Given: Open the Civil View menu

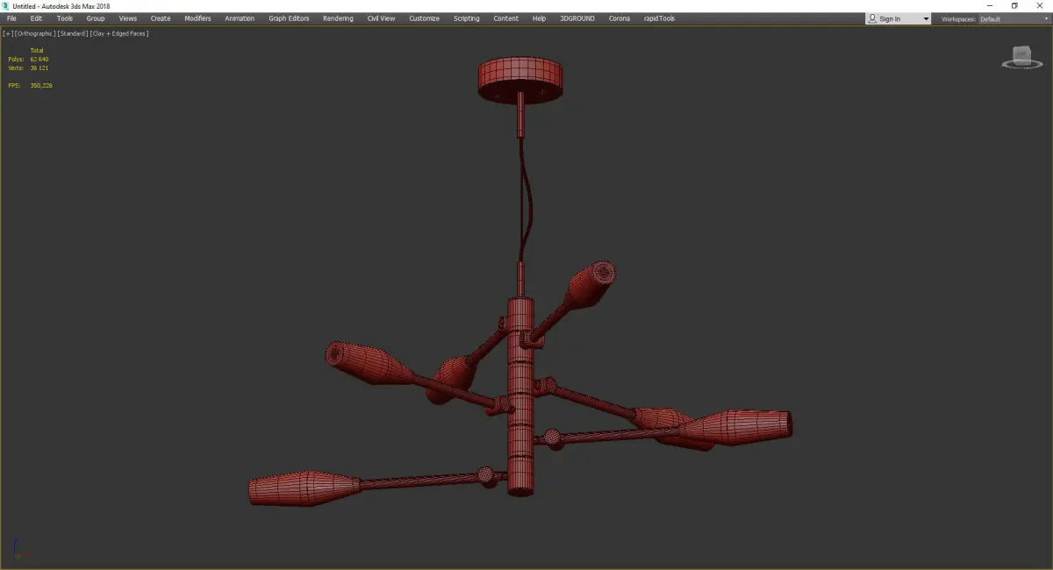Looking at the screenshot, I should tap(381, 18).
